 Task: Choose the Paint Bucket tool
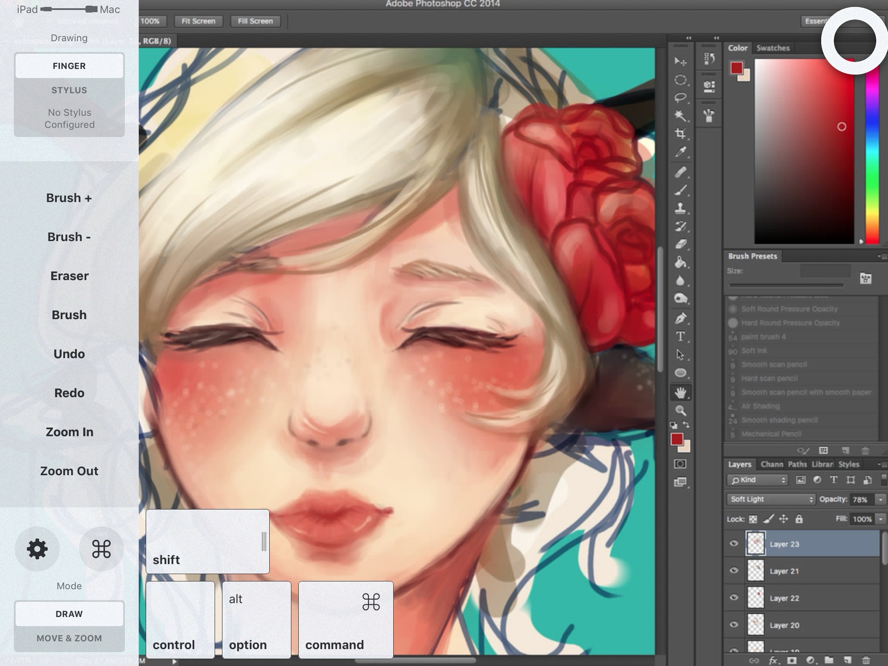(680, 262)
